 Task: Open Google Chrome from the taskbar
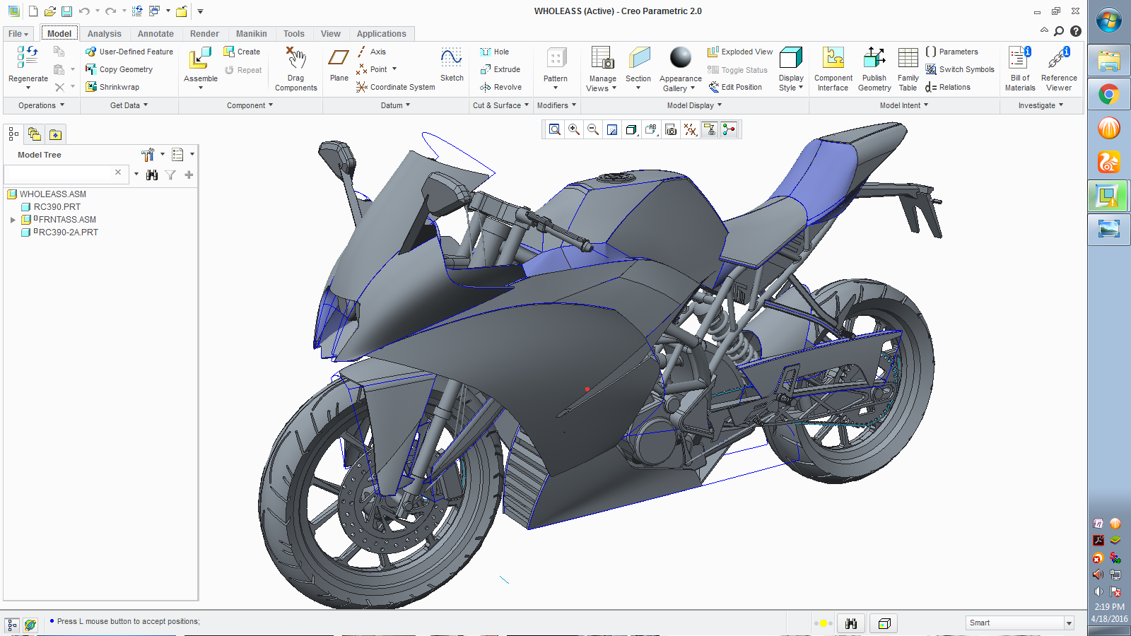[x=1108, y=95]
